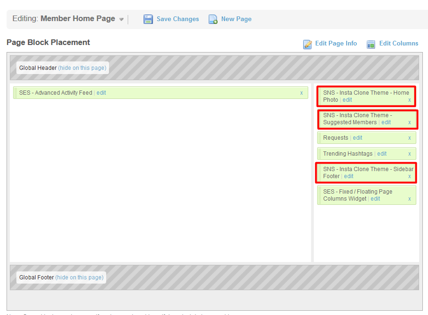
Task: Remove the Suggested Members widget block
Action: pos(409,122)
